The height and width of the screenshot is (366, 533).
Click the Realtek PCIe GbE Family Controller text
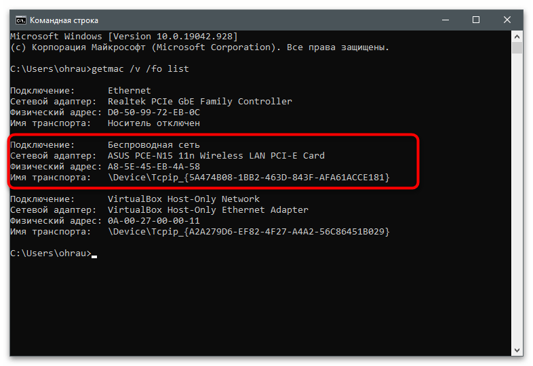(200, 101)
